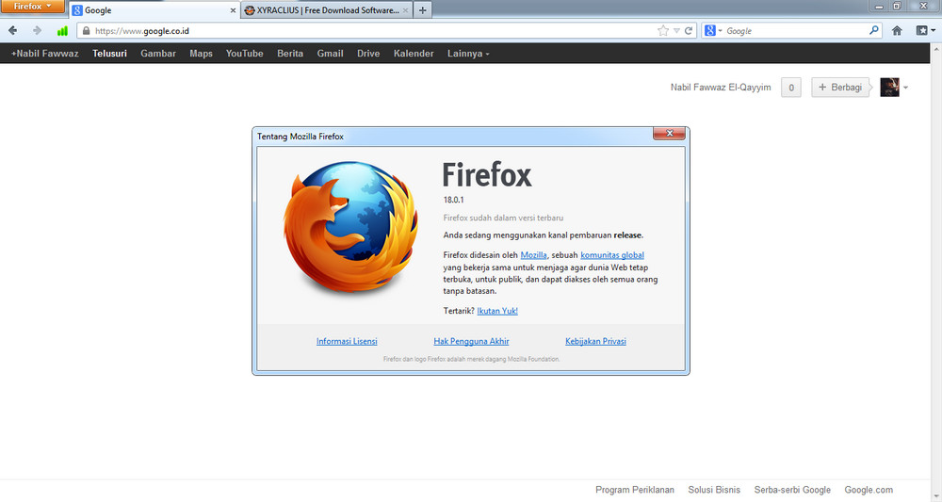The height and width of the screenshot is (502, 942).
Task: Switch to the Google tab
Action: click(x=154, y=10)
